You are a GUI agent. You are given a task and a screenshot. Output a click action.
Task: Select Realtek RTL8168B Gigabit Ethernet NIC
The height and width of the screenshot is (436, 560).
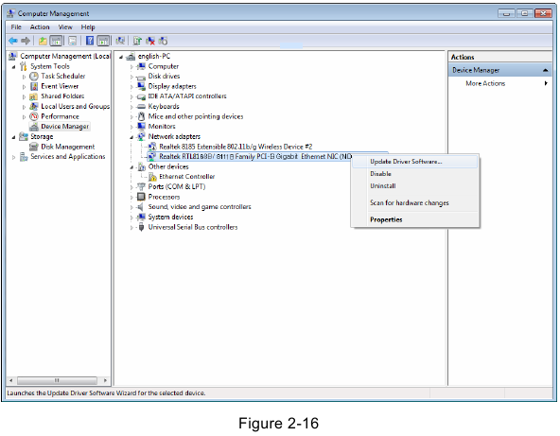(x=255, y=156)
